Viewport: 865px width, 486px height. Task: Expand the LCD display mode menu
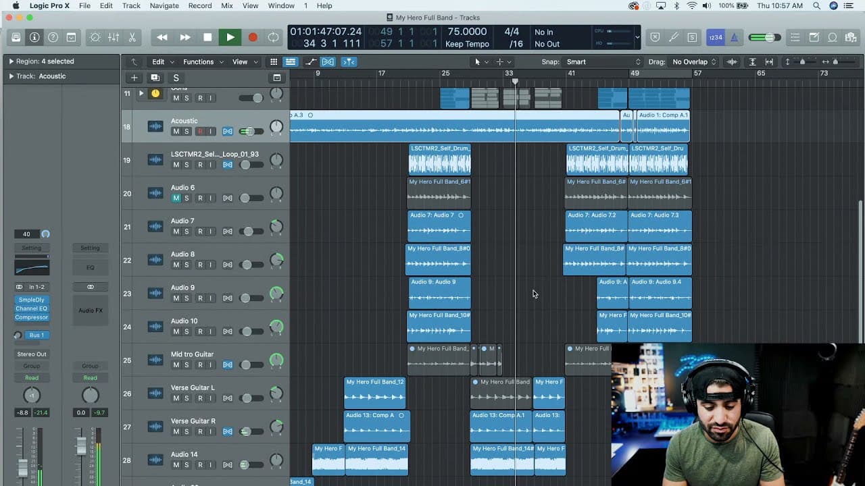(x=637, y=38)
